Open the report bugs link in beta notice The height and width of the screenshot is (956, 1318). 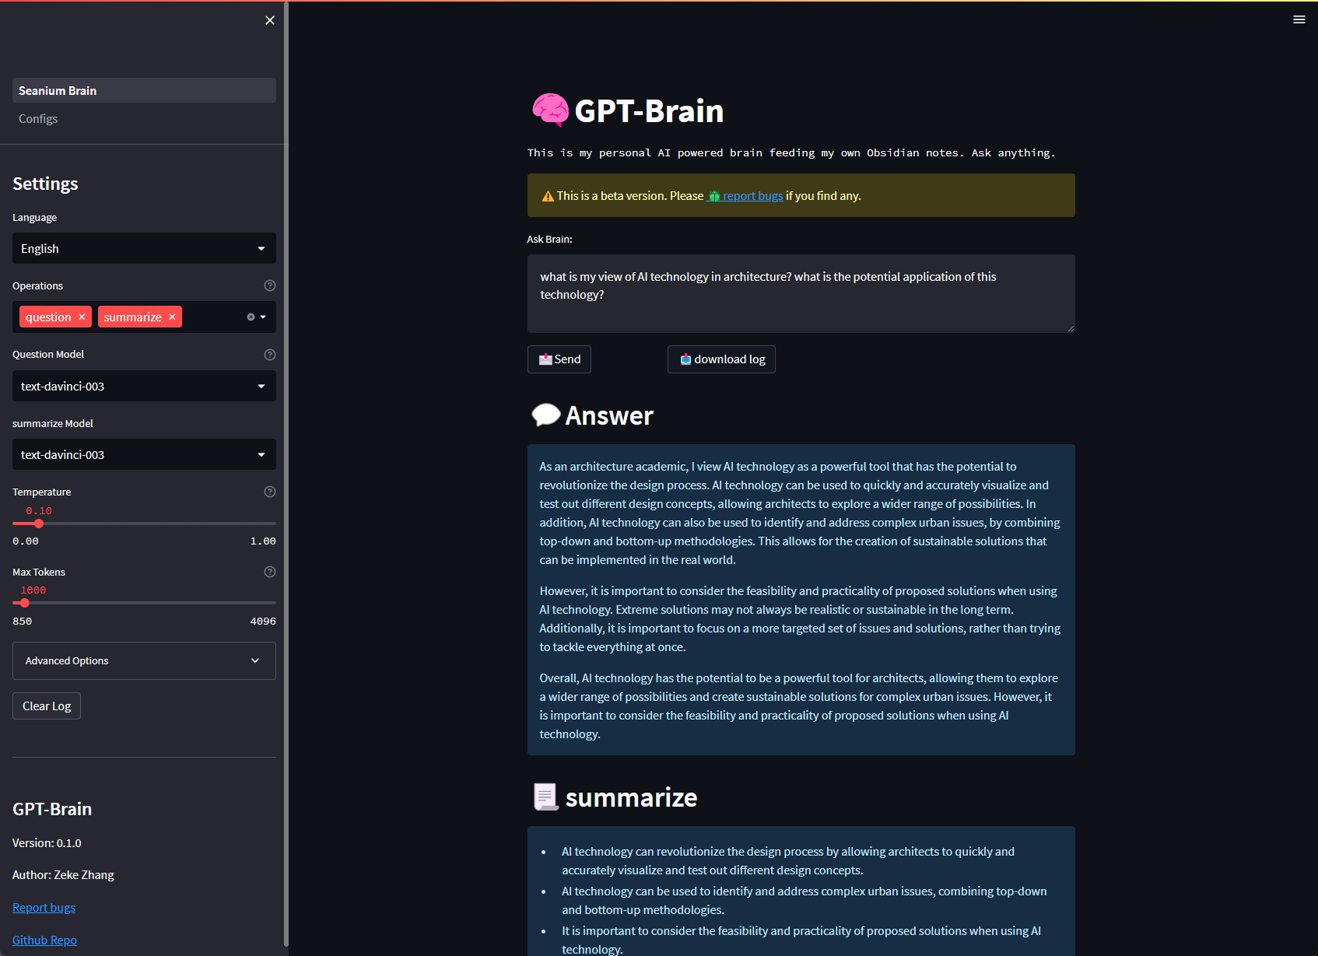pyautogui.click(x=745, y=196)
